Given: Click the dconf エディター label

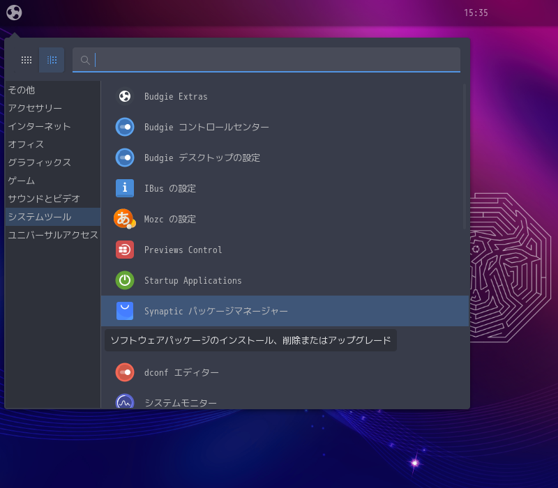Looking at the screenshot, I should click(x=181, y=373).
